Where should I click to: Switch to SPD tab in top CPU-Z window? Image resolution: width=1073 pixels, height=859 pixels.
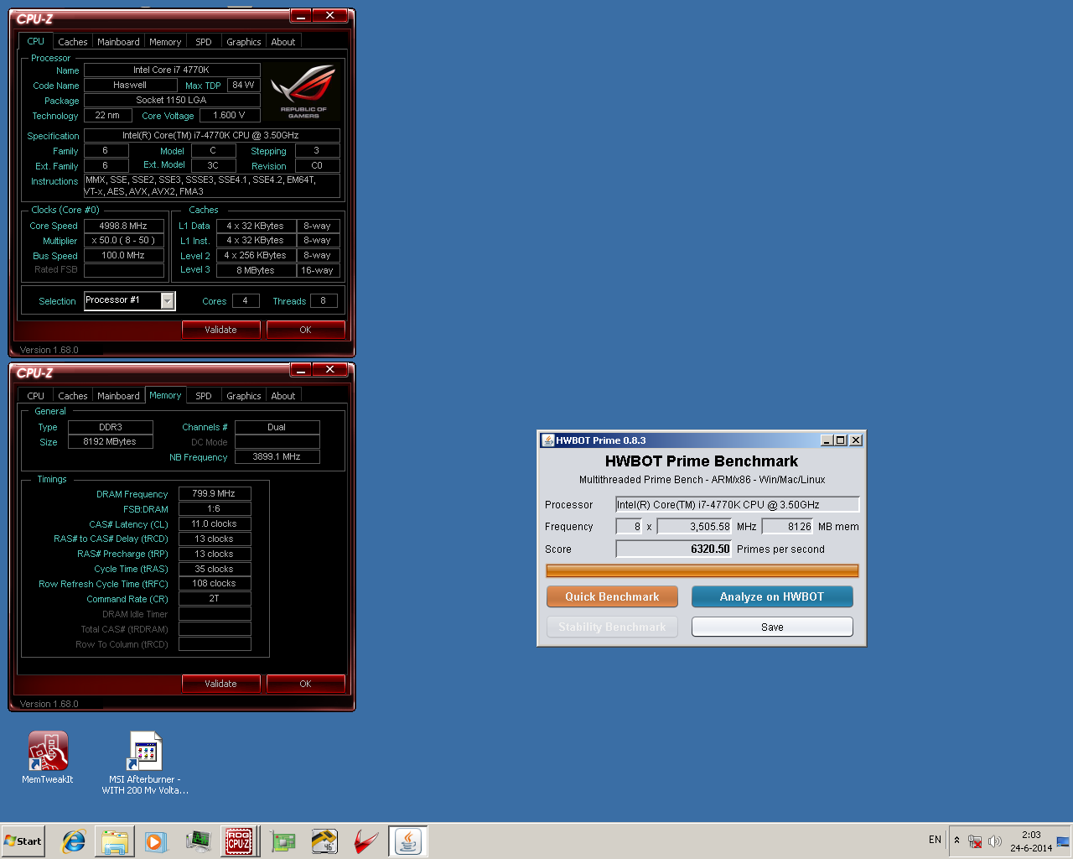coord(204,42)
